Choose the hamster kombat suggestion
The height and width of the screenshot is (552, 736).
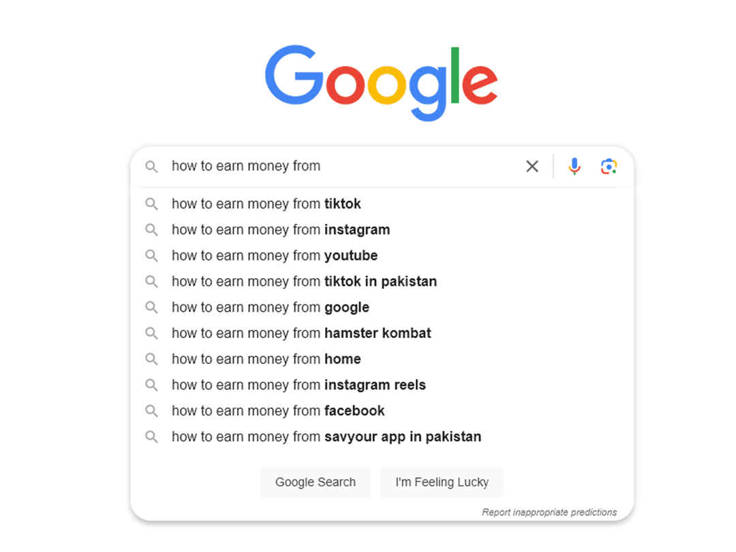302,333
